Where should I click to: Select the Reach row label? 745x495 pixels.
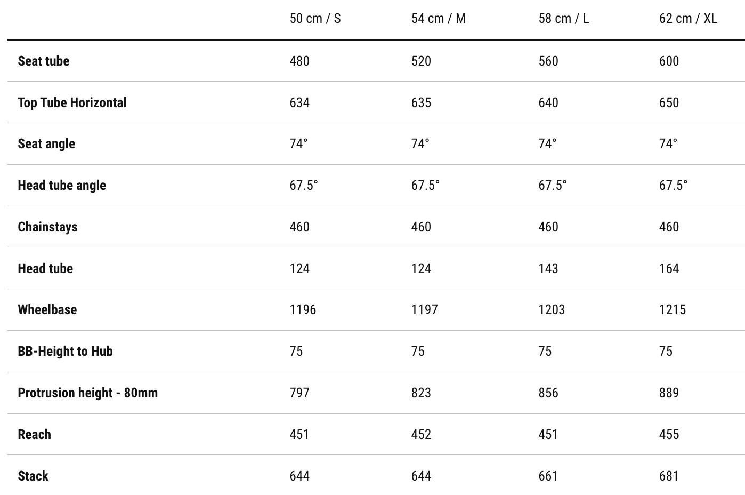pyautogui.click(x=35, y=434)
